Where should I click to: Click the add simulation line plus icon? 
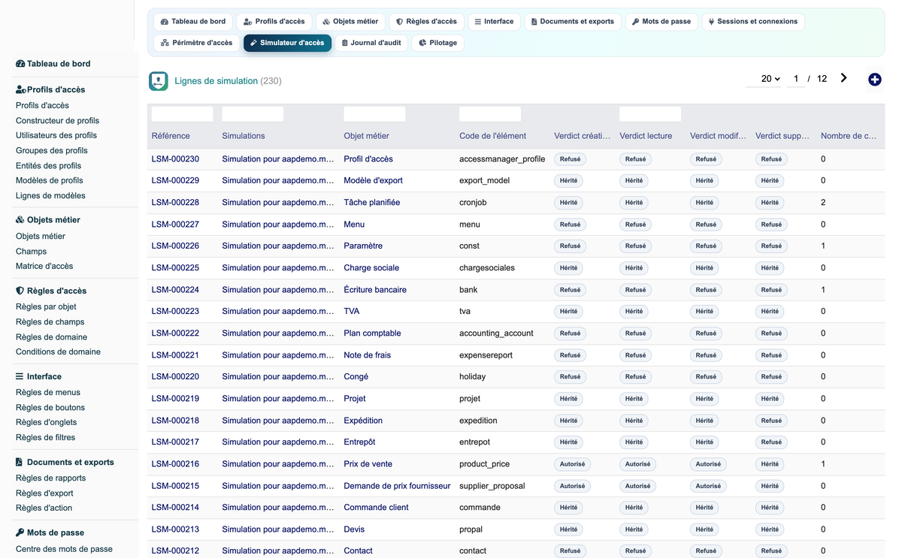pos(874,79)
